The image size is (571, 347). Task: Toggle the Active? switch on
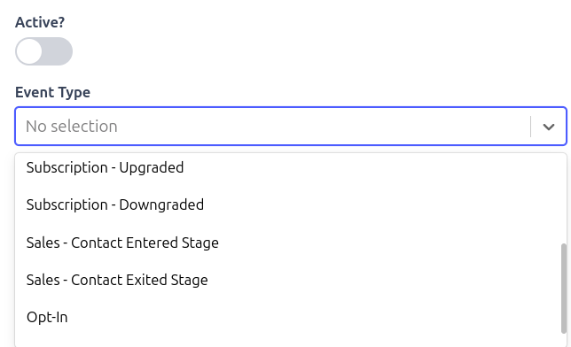pyautogui.click(x=43, y=51)
